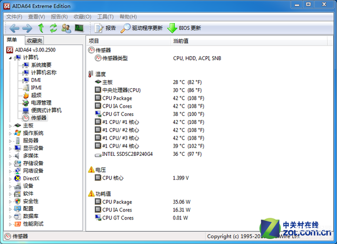Select DMI in the tree
This screenshot has height=244, width=337.
click(x=36, y=80)
